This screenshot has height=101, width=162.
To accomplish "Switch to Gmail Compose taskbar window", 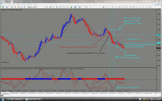I will tap(16, 99).
